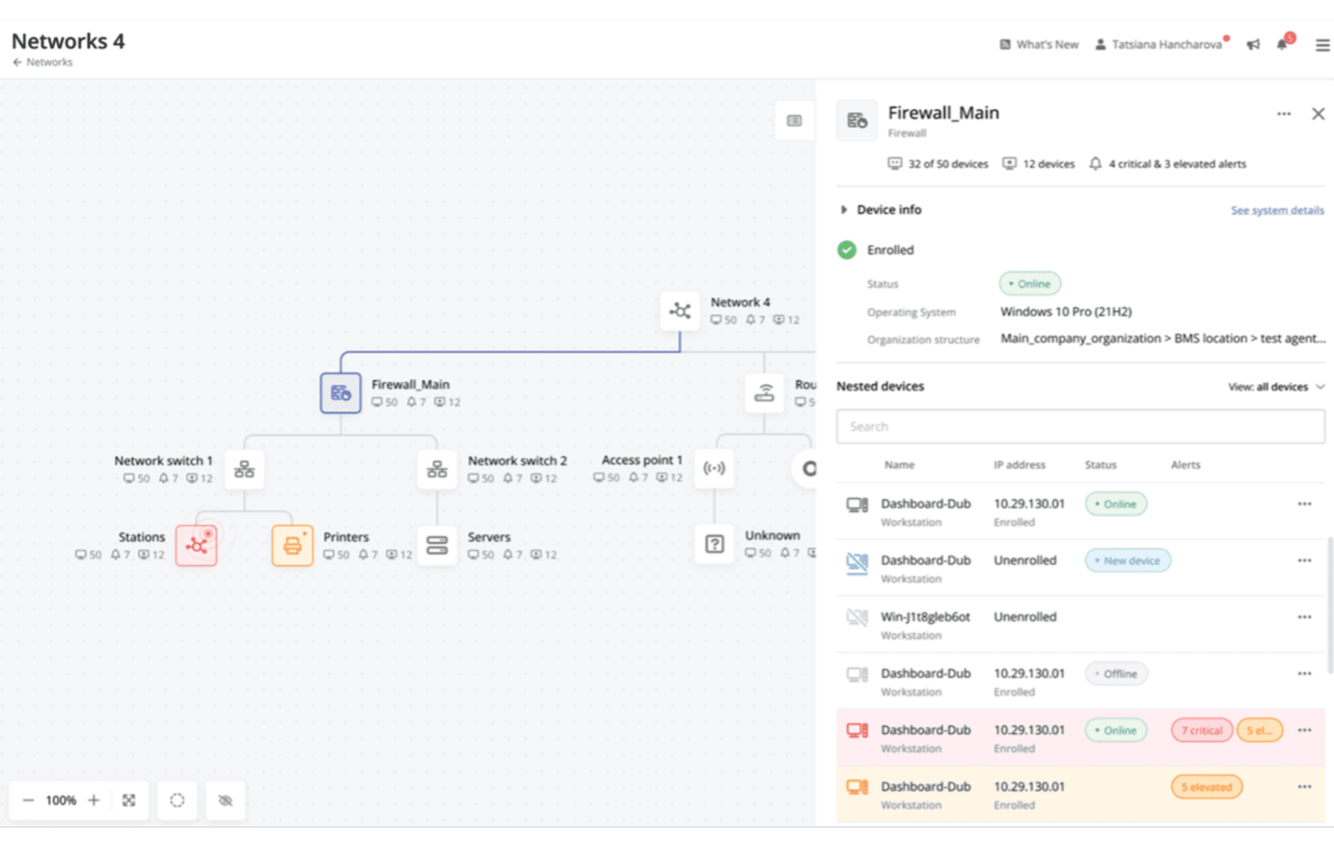Image resolution: width=1334 pixels, height=844 pixels.
Task: Click the Servers node icon
Action: [437, 545]
